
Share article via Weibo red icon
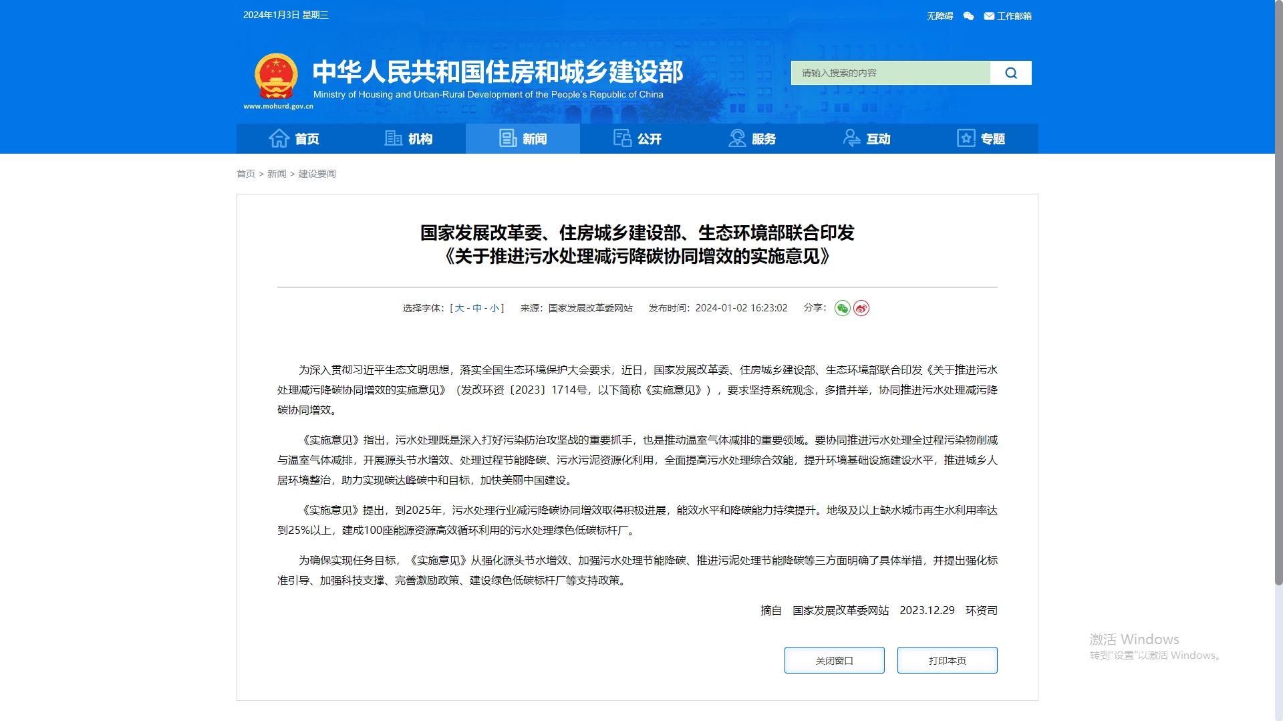pos(861,308)
